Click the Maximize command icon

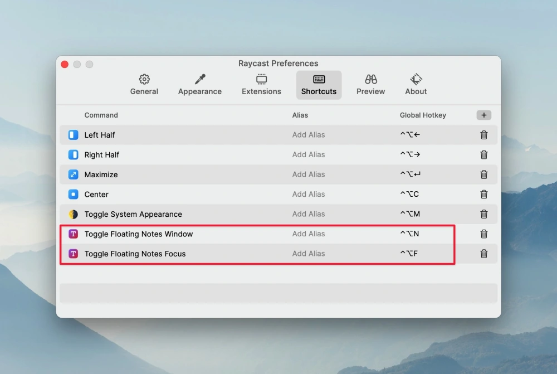click(x=73, y=174)
